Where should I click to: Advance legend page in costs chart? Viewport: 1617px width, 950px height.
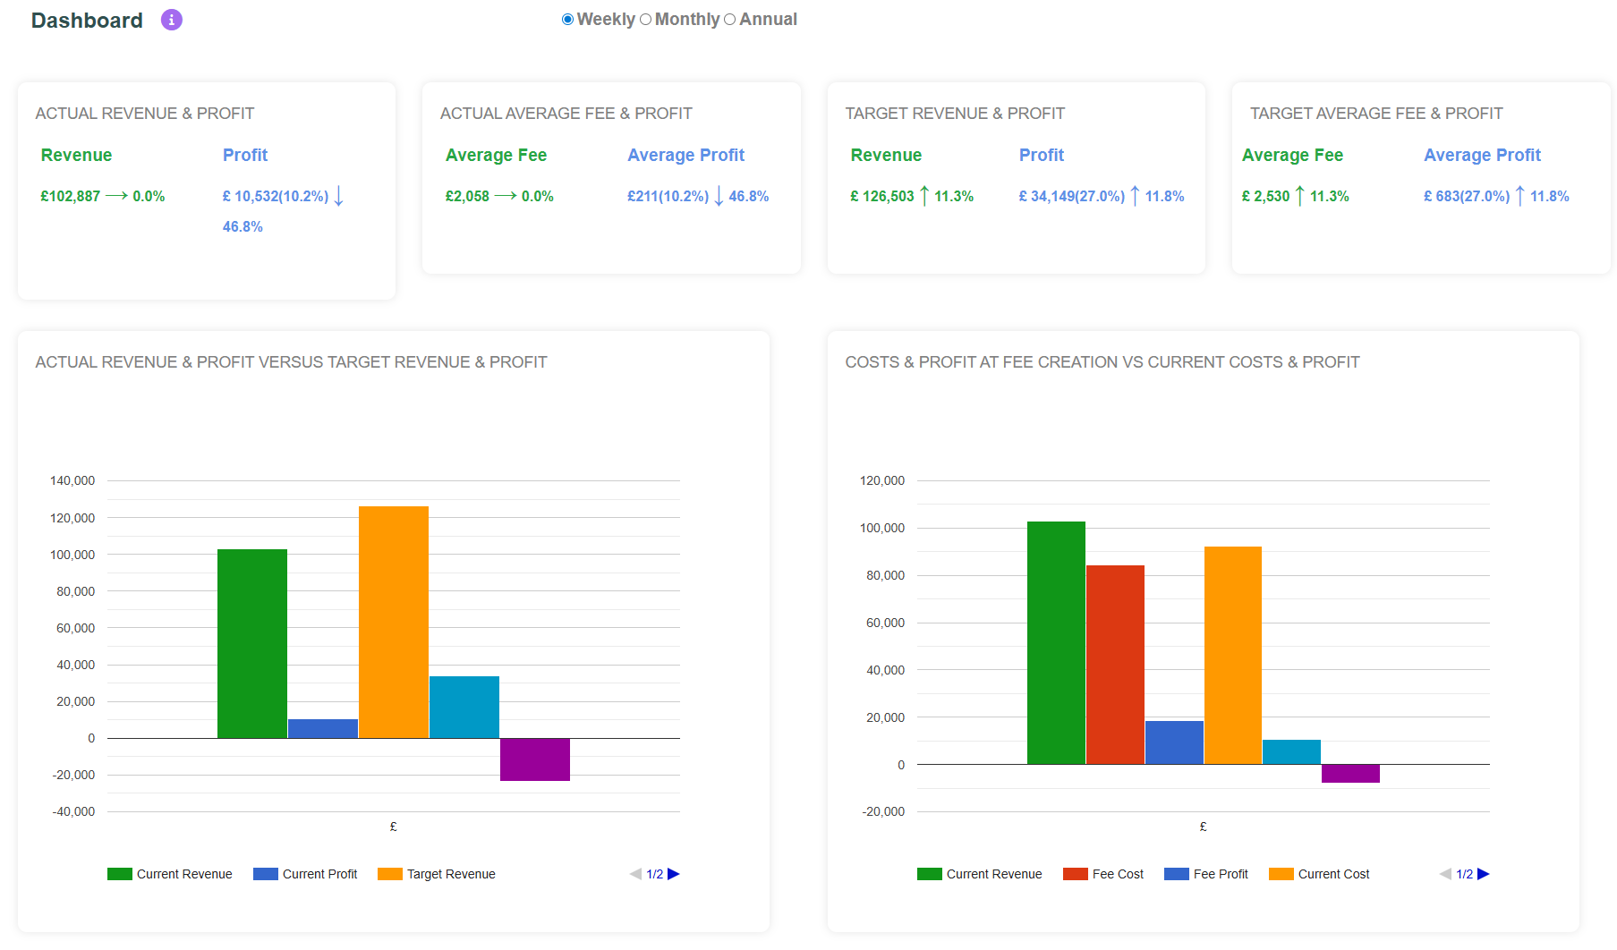pyautogui.click(x=1484, y=874)
